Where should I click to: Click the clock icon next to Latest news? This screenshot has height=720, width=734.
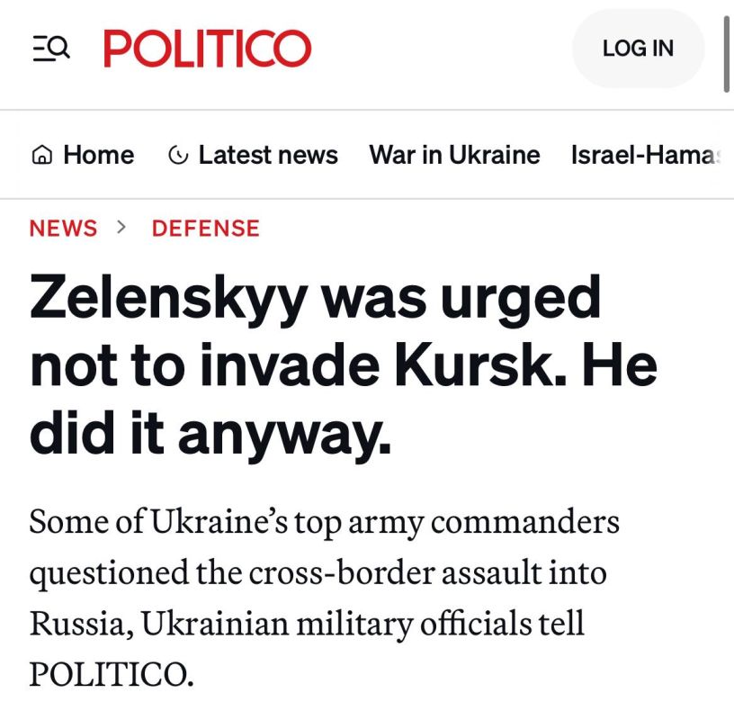click(x=179, y=155)
